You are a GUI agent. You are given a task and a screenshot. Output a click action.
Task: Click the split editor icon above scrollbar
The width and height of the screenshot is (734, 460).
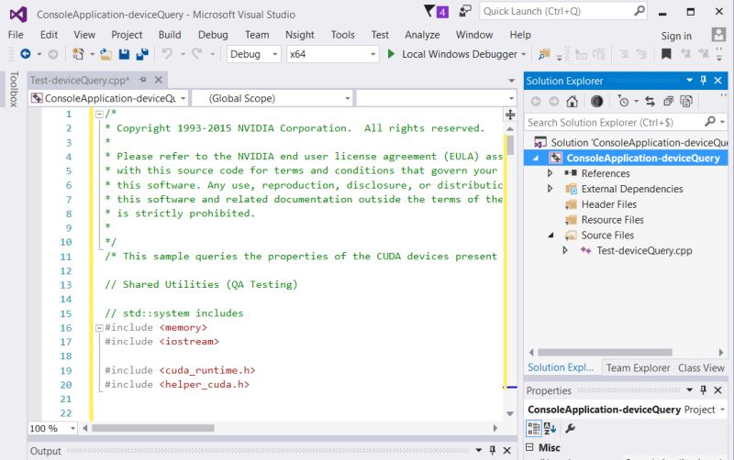[x=510, y=115]
